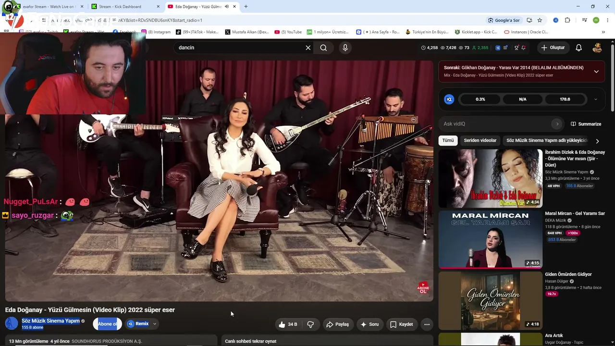Click the Paylaş share button

(338, 324)
